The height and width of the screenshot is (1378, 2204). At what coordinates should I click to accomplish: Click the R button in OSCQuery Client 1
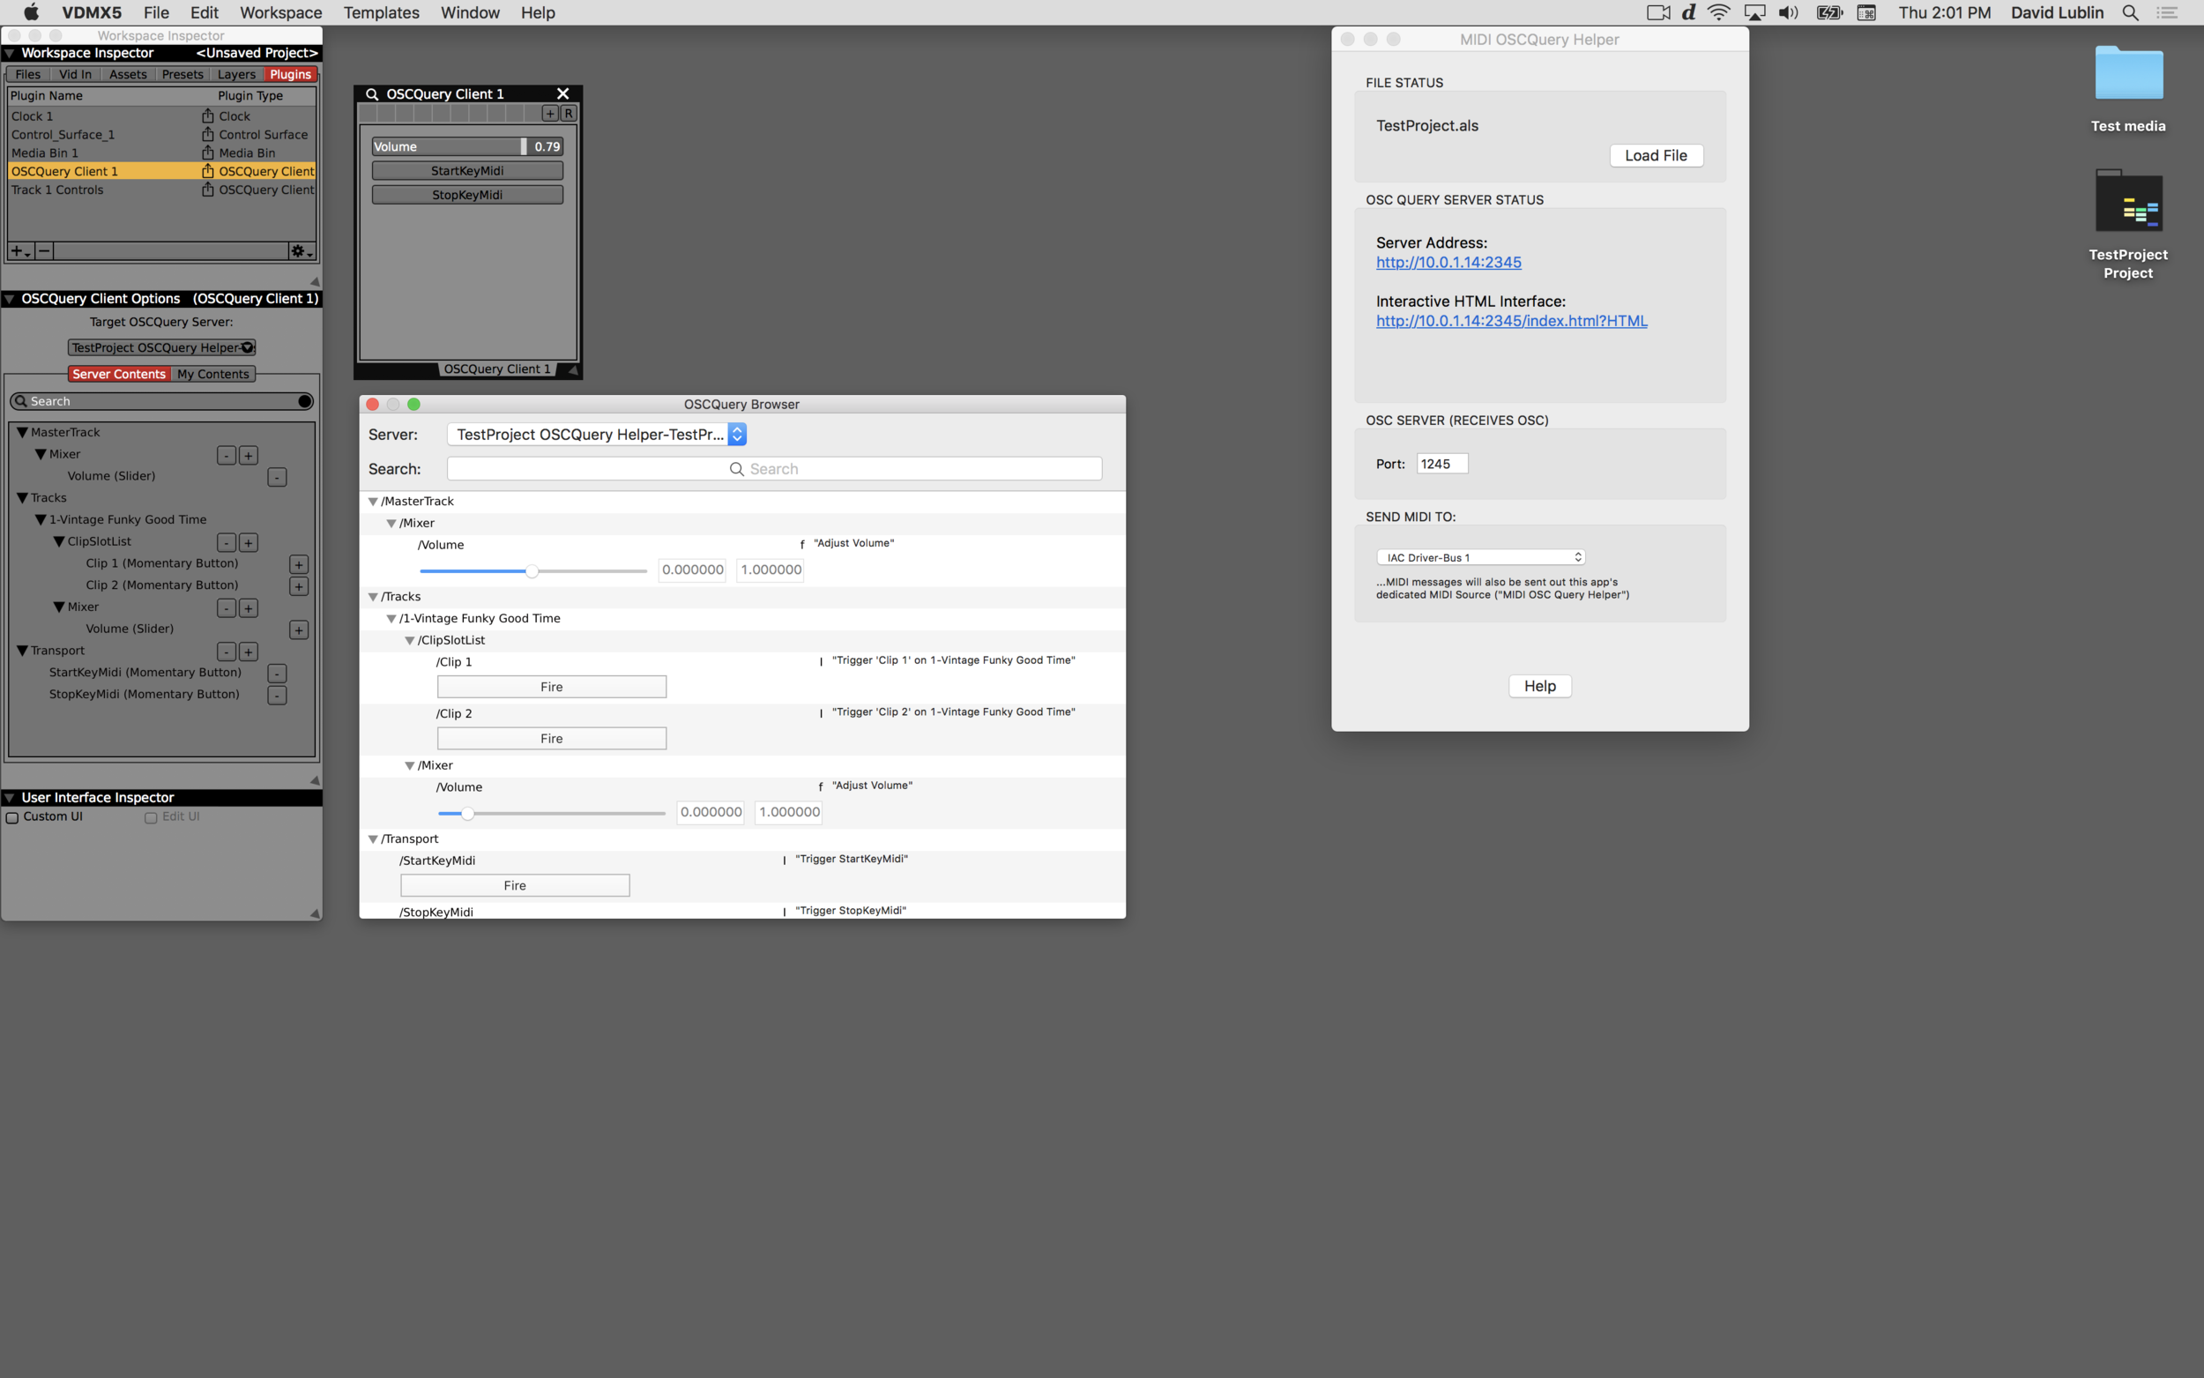[568, 114]
